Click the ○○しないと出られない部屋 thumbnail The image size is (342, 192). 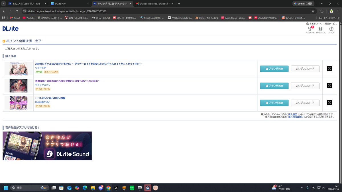tap(19, 103)
